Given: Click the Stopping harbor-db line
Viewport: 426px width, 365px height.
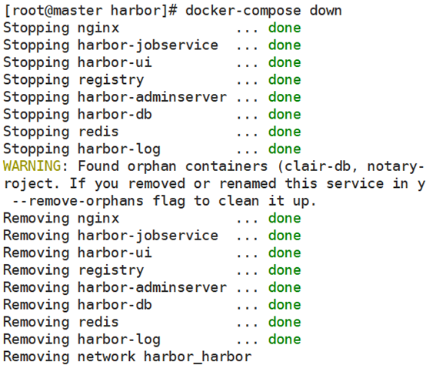Looking at the screenshot, I should pos(152,115).
